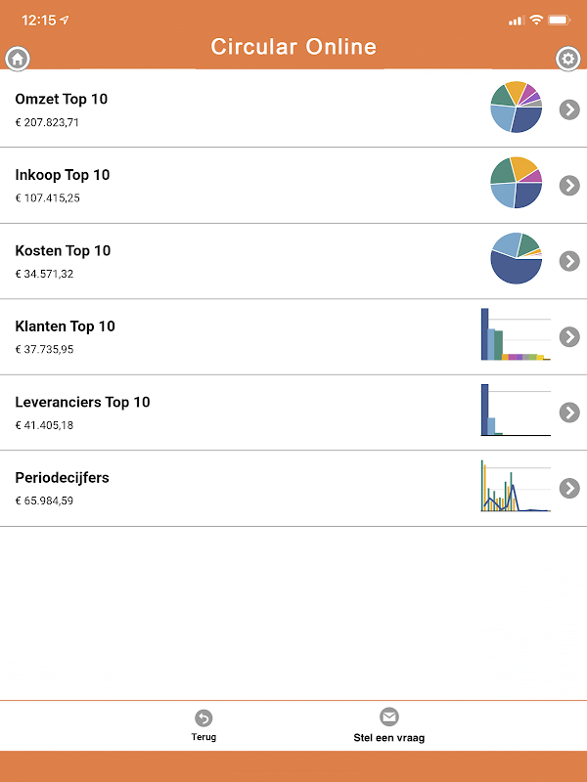Image resolution: width=587 pixels, height=782 pixels.
Task: Tap the home icon in header
Action: [18, 59]
